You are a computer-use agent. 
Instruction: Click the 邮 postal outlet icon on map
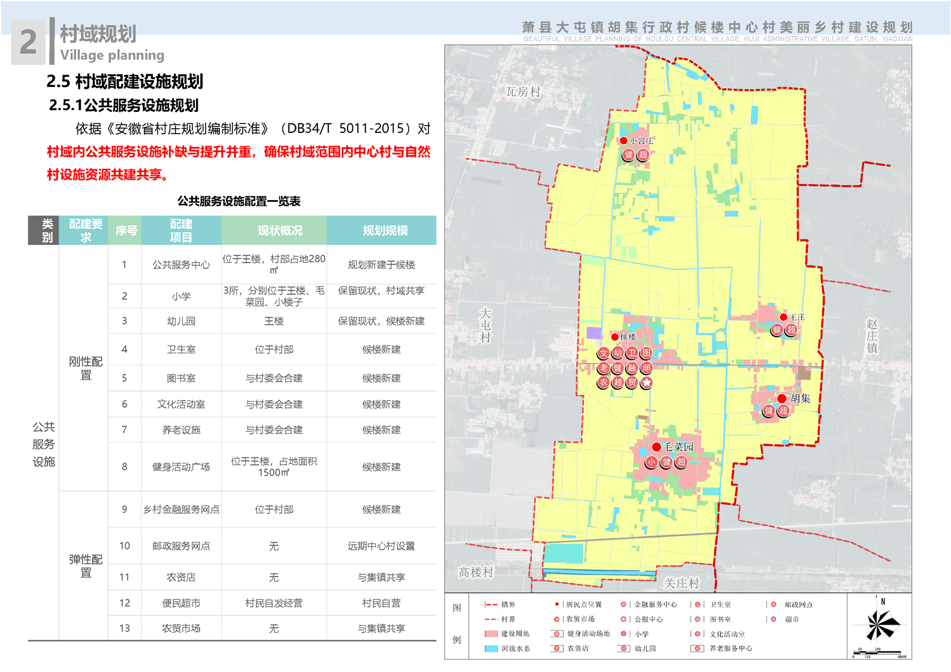click(647, 368)
